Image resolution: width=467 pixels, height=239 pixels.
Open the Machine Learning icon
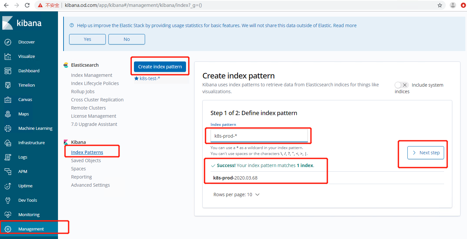[x=8, y=128]
